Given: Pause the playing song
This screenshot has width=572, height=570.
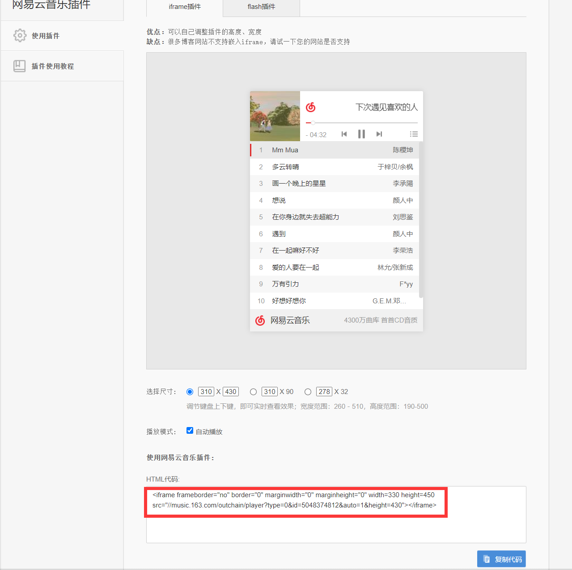Looking at the screenshot, I should pos(361,134).
